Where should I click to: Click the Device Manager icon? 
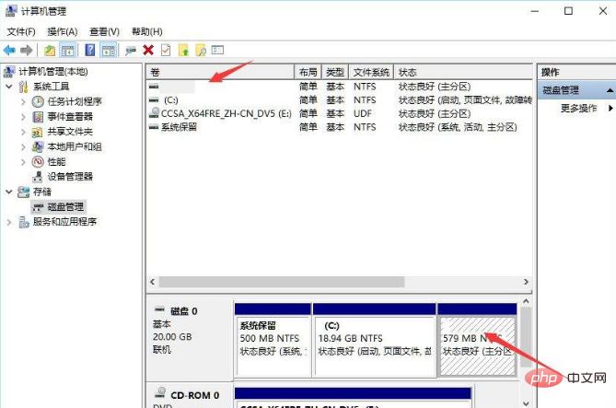pos(38,177)
